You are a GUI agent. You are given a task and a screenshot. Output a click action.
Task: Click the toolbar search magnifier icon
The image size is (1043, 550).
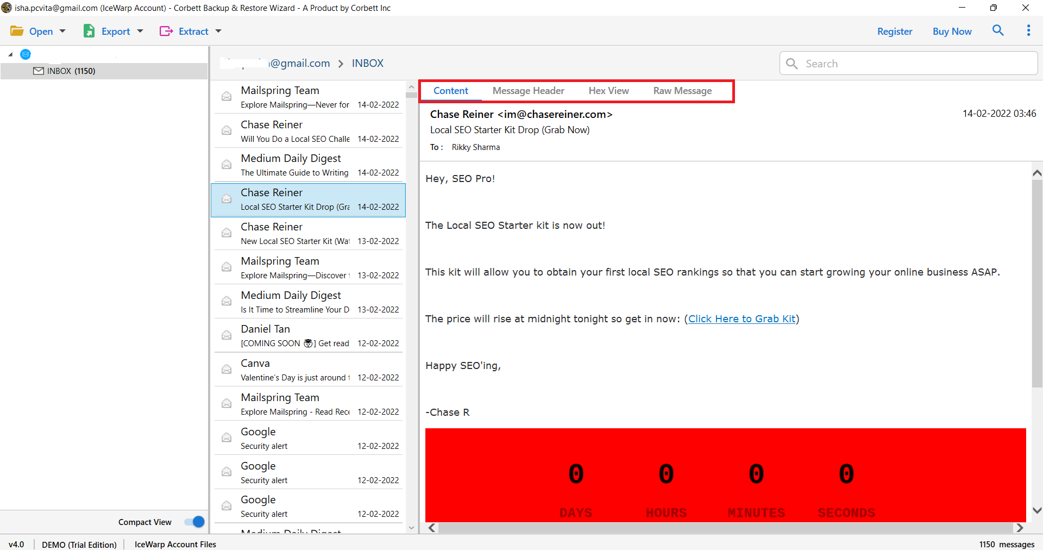[998, 30]
